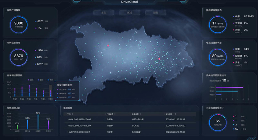
Task: Click the 6517 sleeping status legend
Action: pyautogui.click(x=41, y=64)
